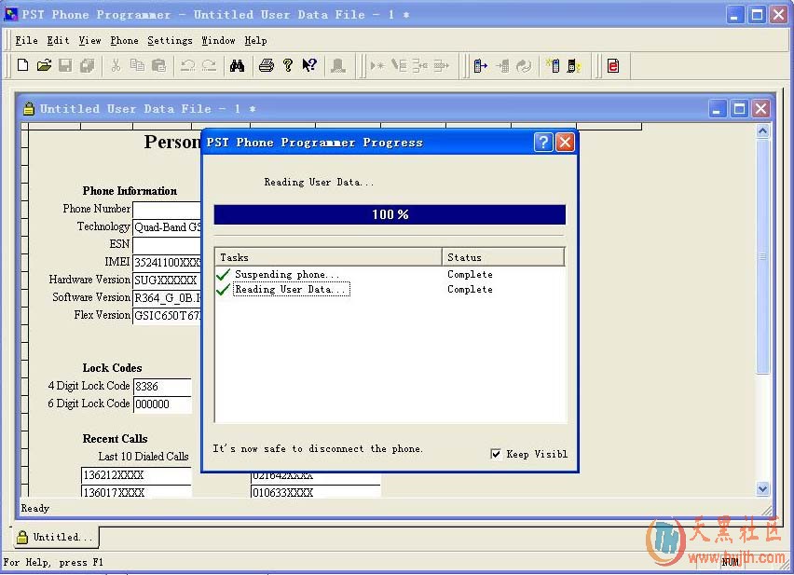
Task: Click the New file toolbar icon
Action: (23, 65)
